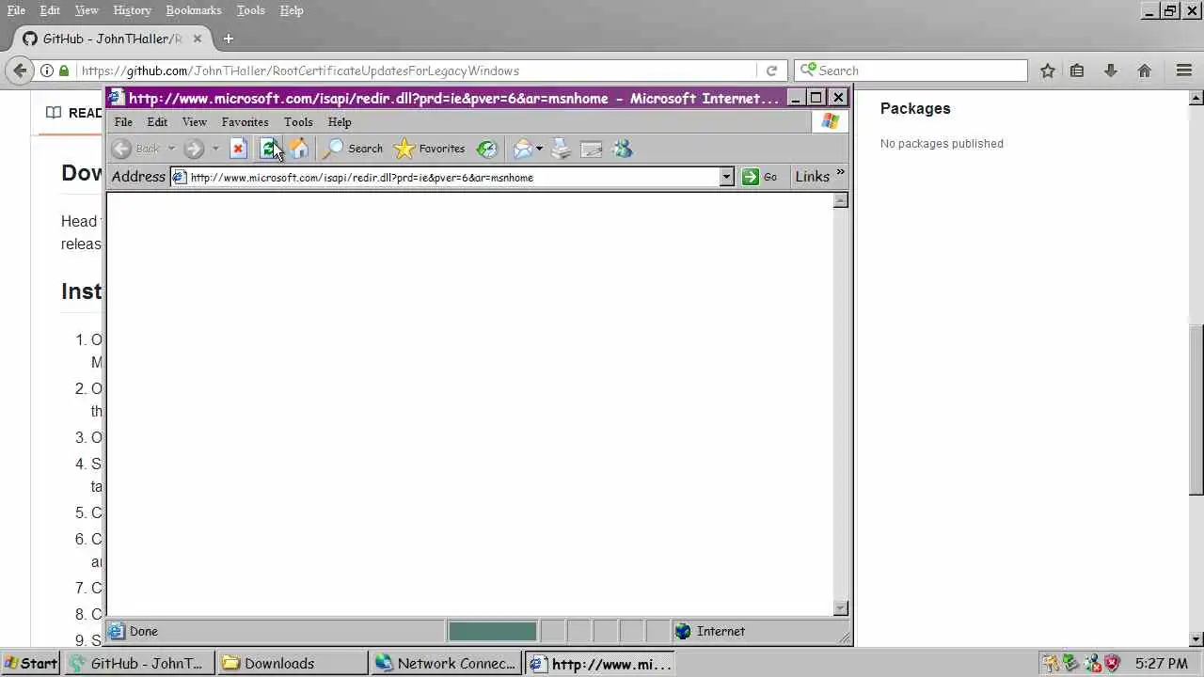The image size is (1204, 677).
Task: Refresh the page in Internet Explorer
Action: (269, 149)
